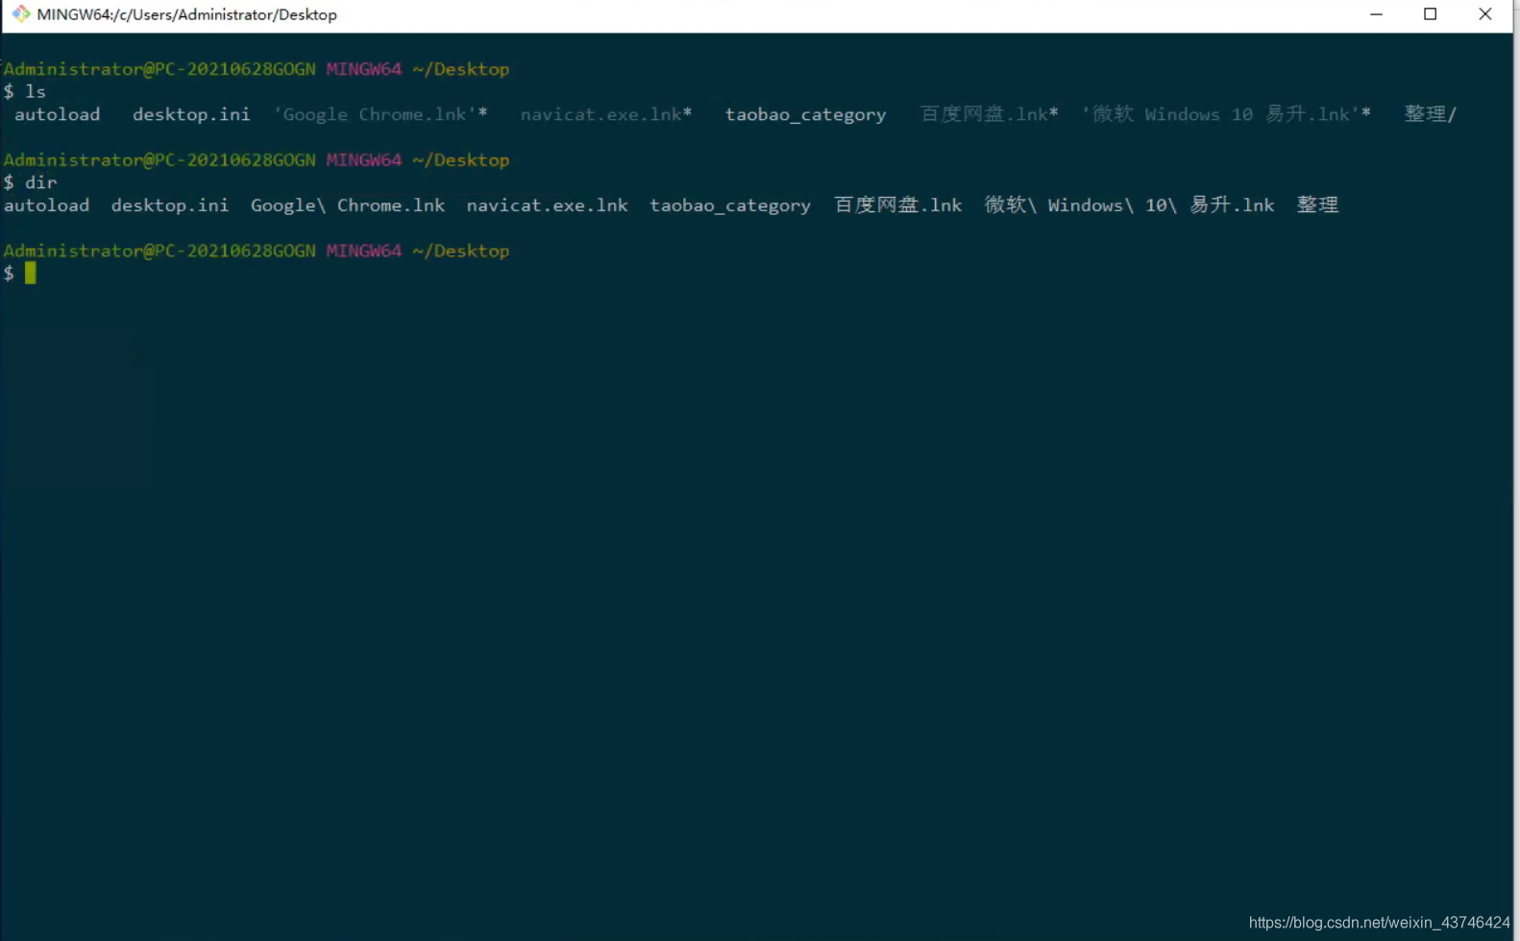Click the window title text MINGW64:/c/Users/Administrator/Desktop
Viewport: 1520px width, 941px height.
[x=186, y=14]
